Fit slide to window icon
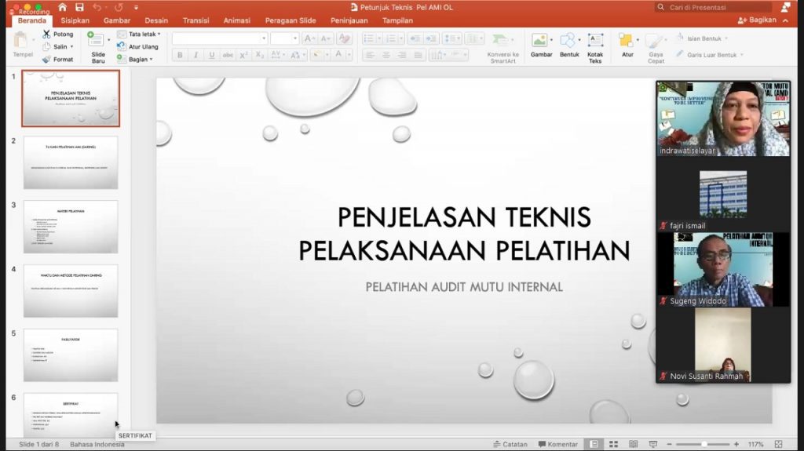 click(x=778, y=444)
